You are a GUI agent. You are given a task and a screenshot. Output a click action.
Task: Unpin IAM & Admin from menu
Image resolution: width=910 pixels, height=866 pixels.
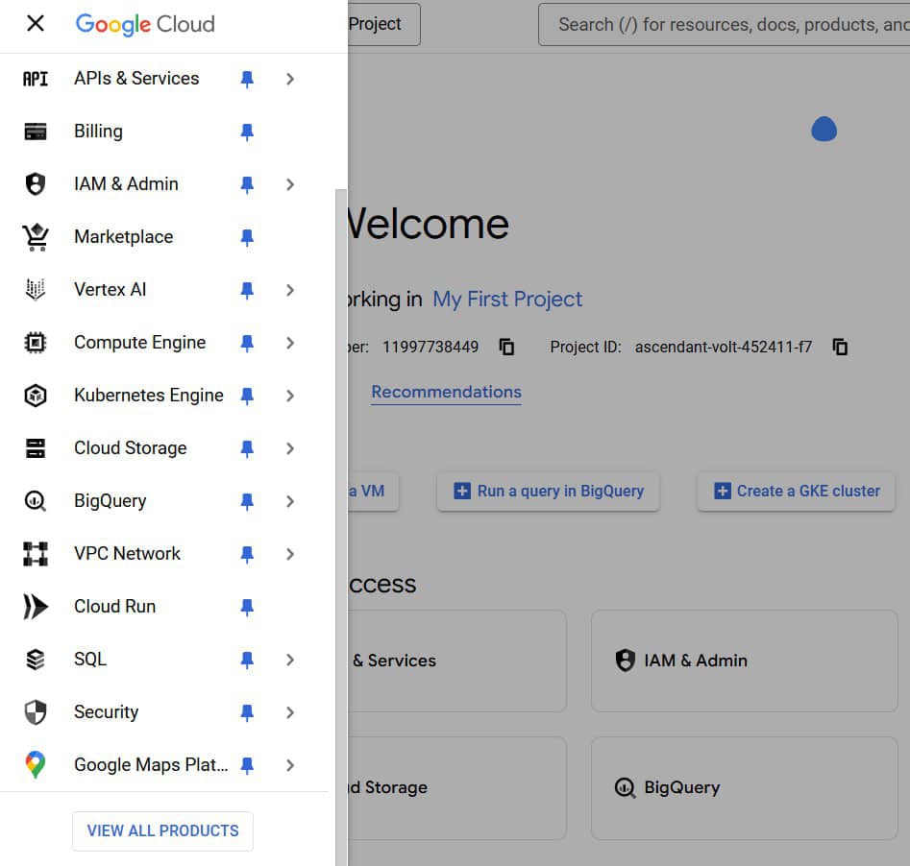click(247, 184)
